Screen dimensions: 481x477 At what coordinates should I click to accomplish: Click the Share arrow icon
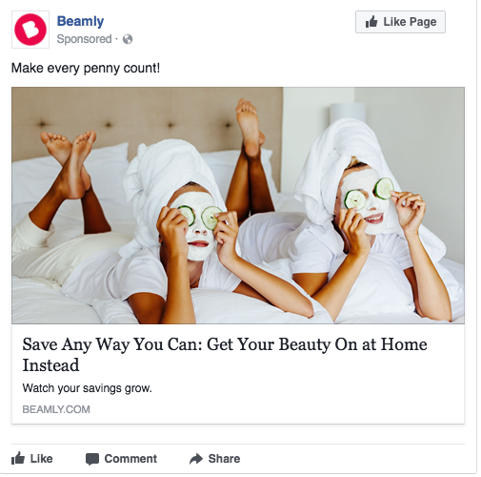pos(196,459)
